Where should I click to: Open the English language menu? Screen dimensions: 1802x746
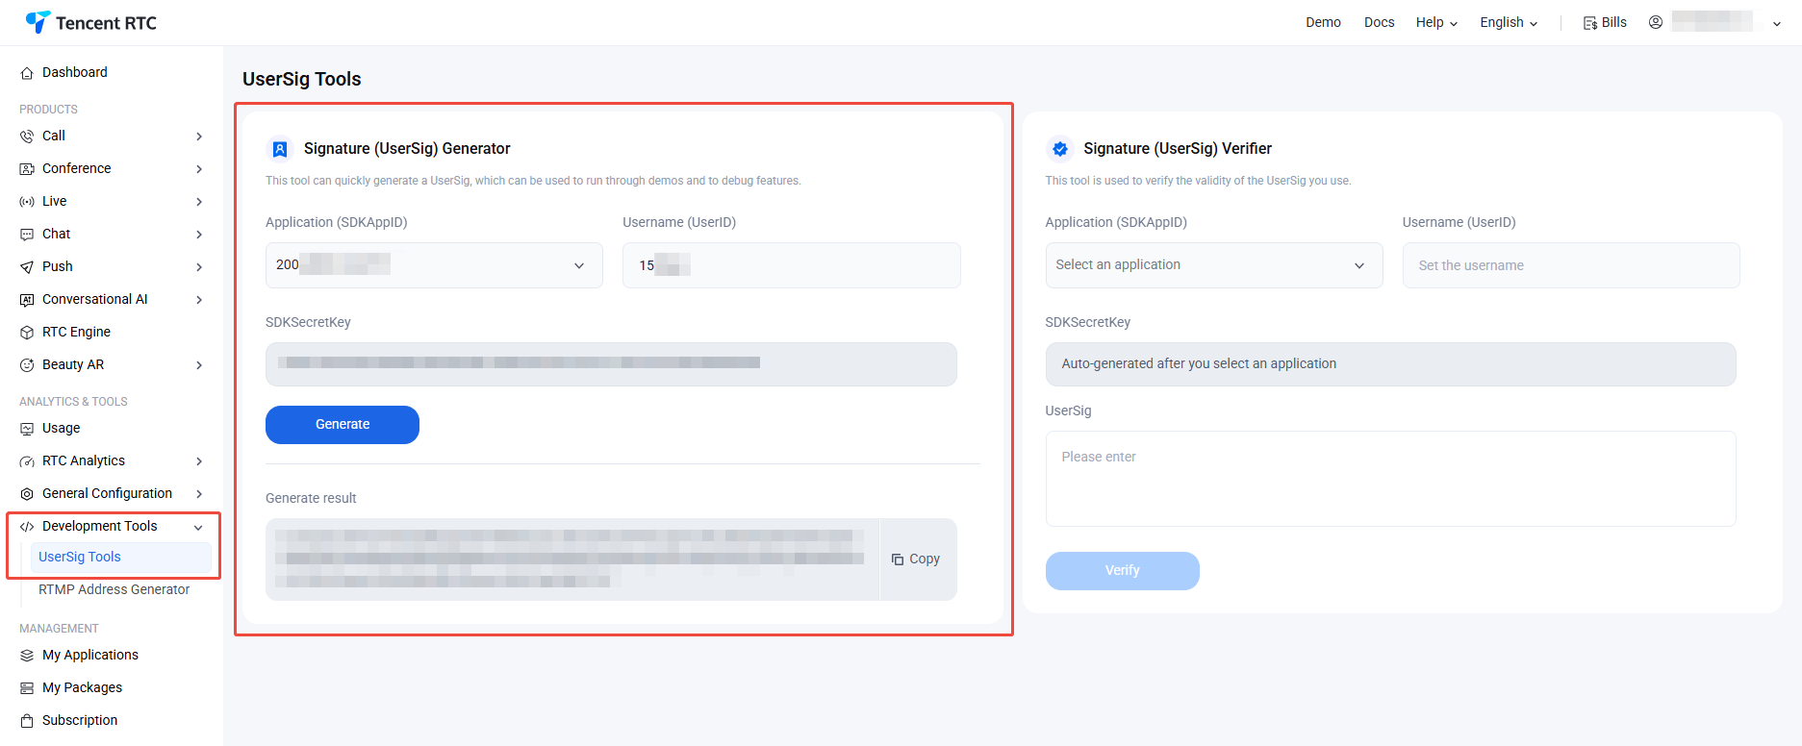[x=1509, y=22]
